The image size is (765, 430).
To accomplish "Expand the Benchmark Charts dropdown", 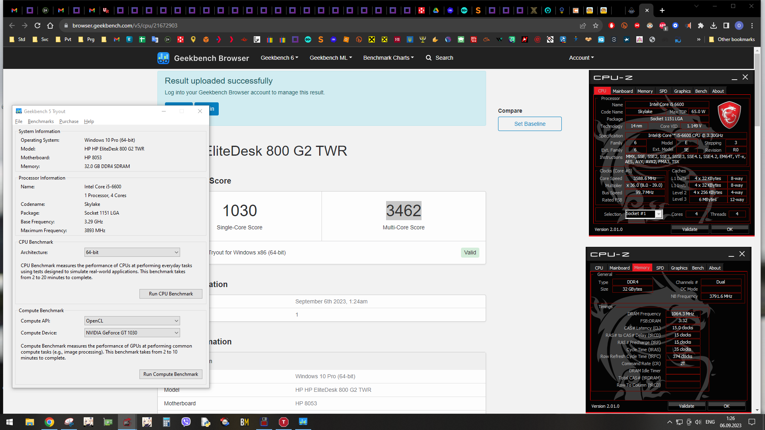I will tap(388, 58).
